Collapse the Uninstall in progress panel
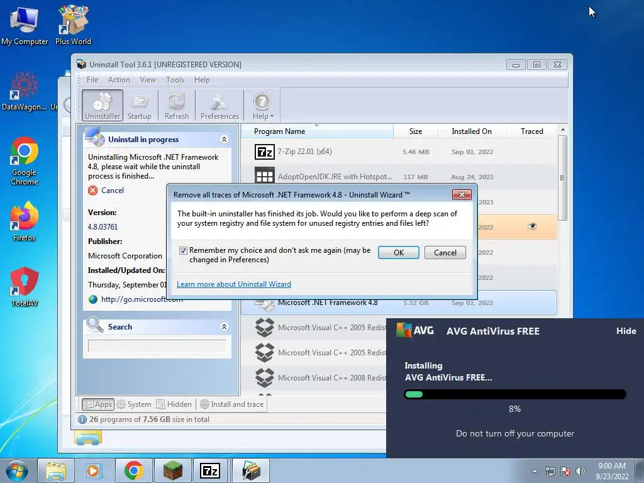The height and width of the screenshot is (483, 644). click(224, 139)
